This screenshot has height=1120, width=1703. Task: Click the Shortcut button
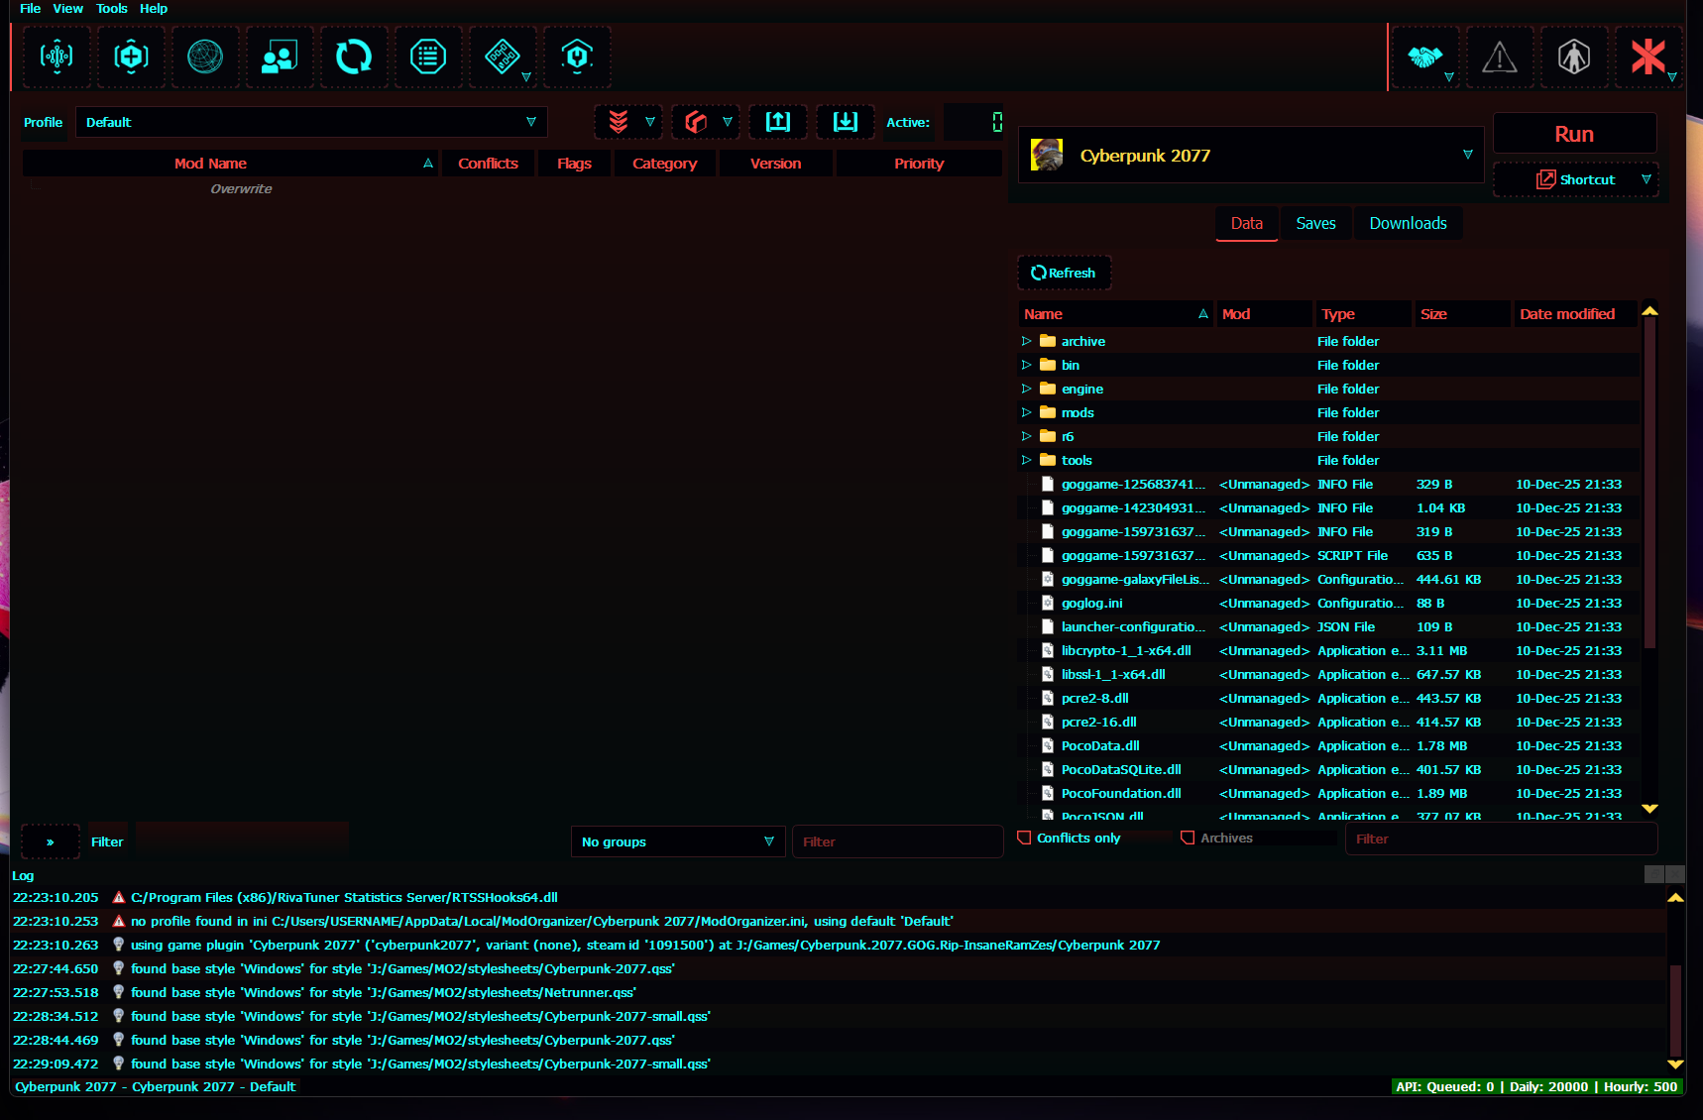click(1575, 179)
